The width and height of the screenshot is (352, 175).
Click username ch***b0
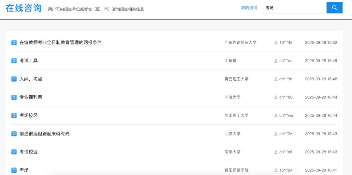286,97
